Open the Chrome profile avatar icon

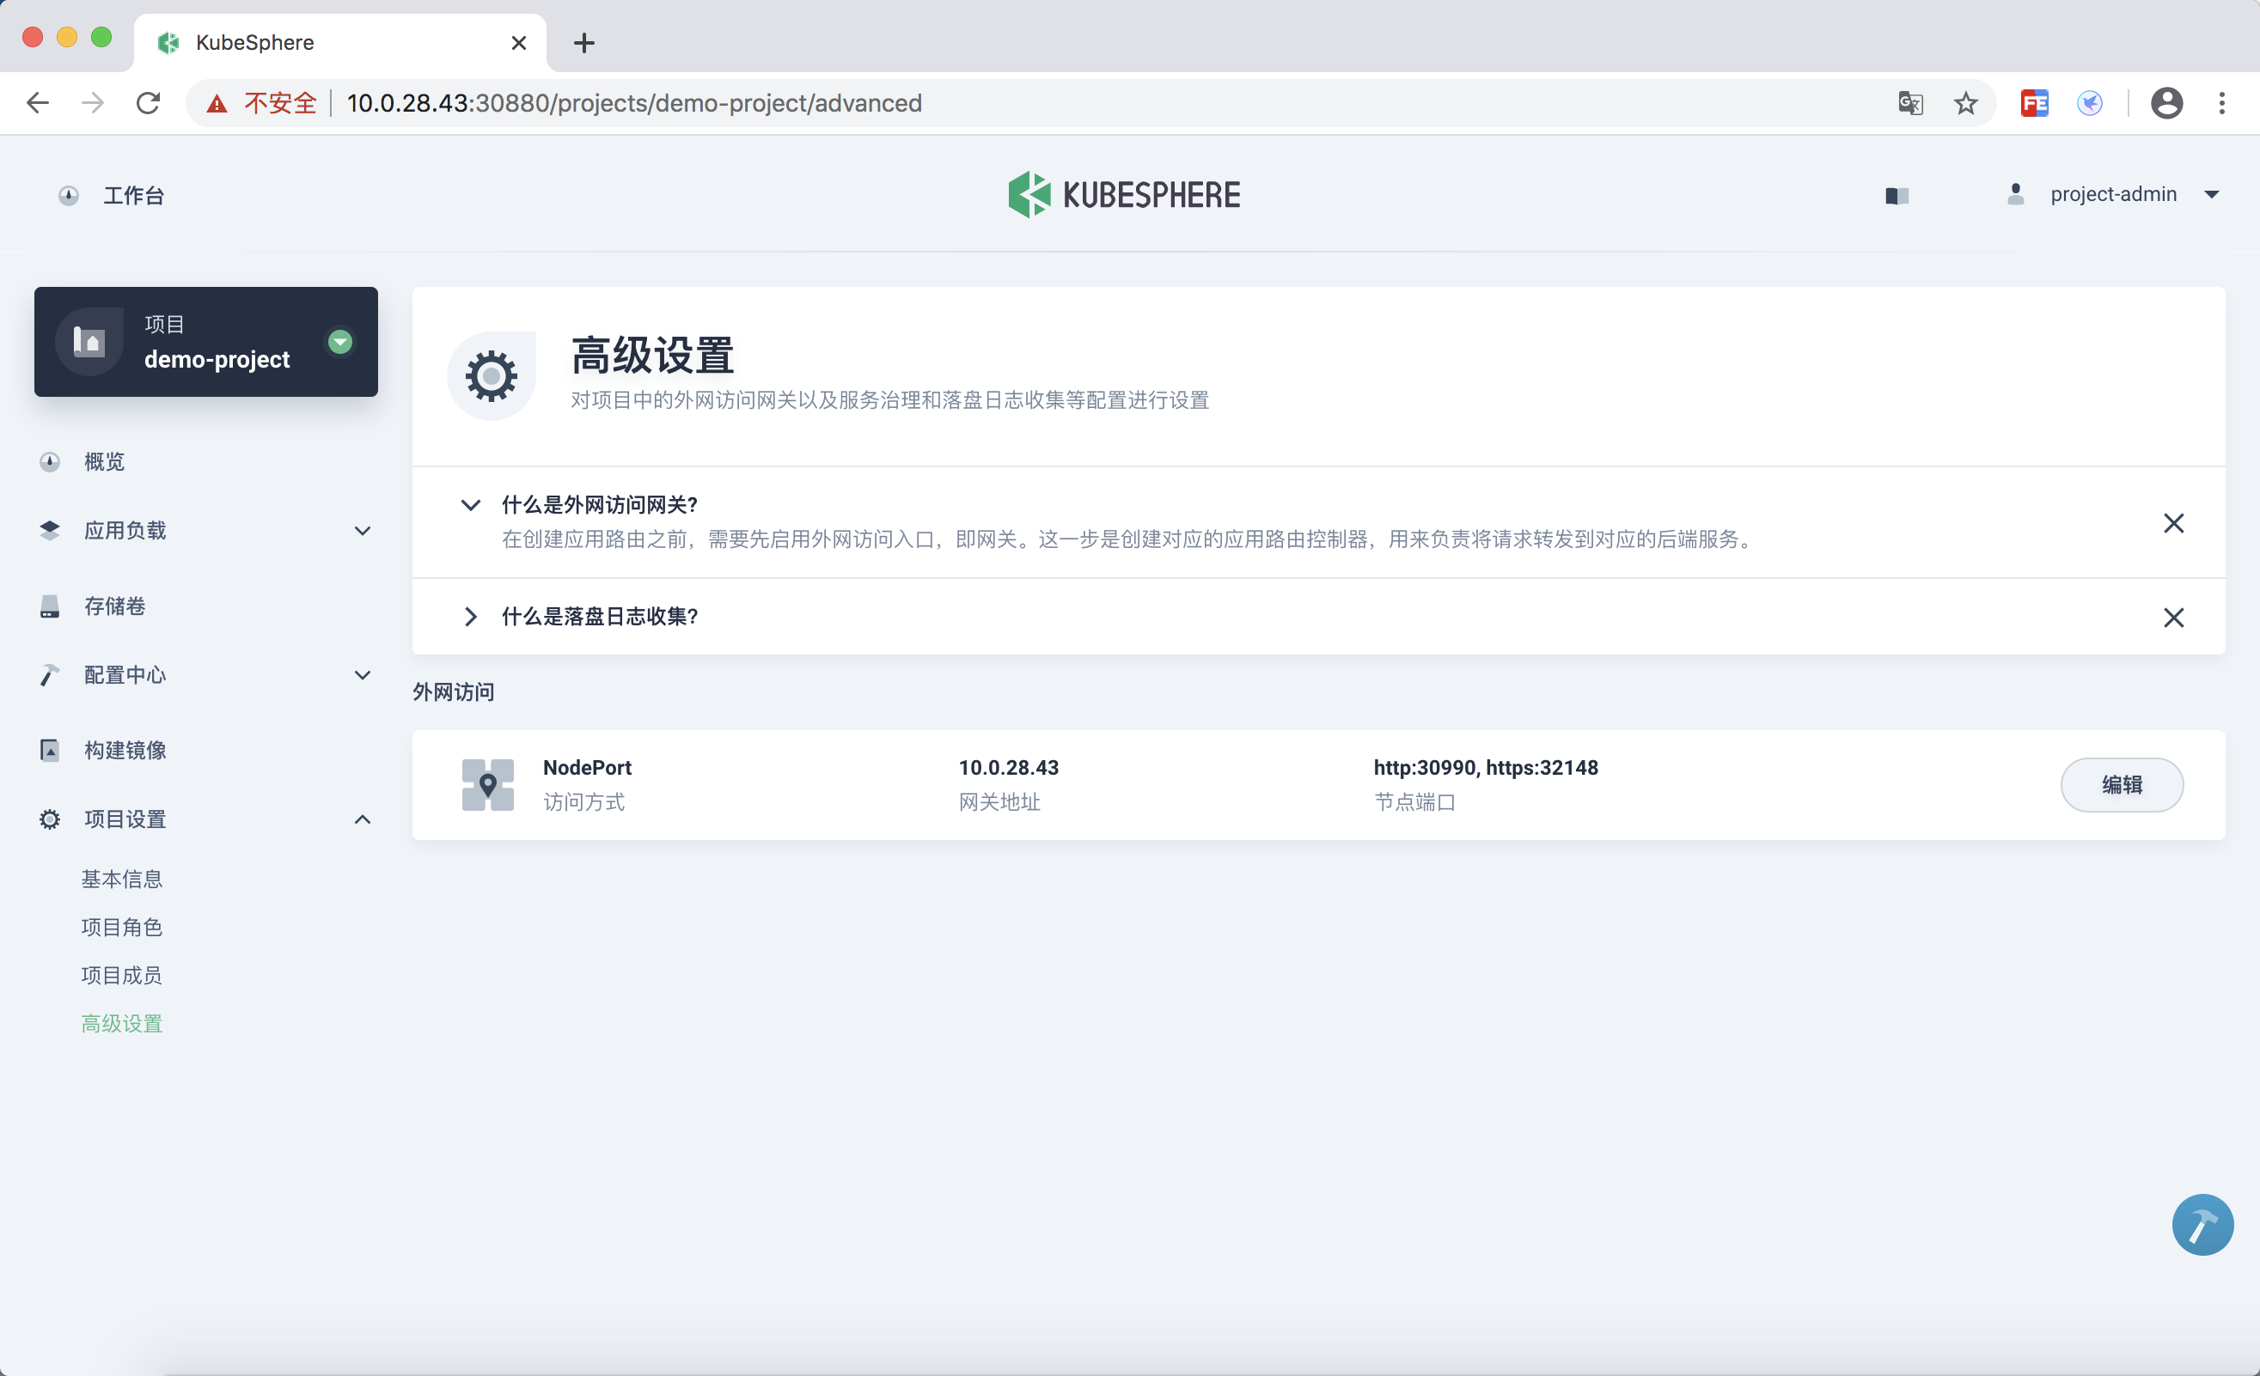(x=2165, y=103)
